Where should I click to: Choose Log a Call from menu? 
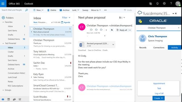click(x=159, y=93)
